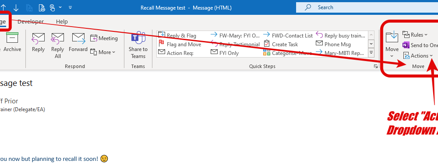Run the Reply-Testimonial quick step
This screenshot has width=438, height=167.
[x=235, y=44]
